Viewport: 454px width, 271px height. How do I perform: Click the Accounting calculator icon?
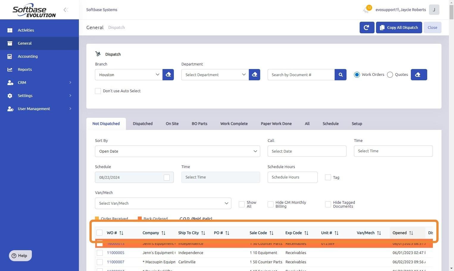pos(10,56)
